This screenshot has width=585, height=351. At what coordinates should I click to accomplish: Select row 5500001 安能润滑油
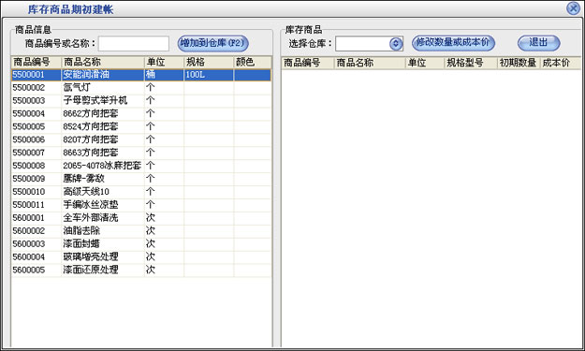[x=141, y=75]
